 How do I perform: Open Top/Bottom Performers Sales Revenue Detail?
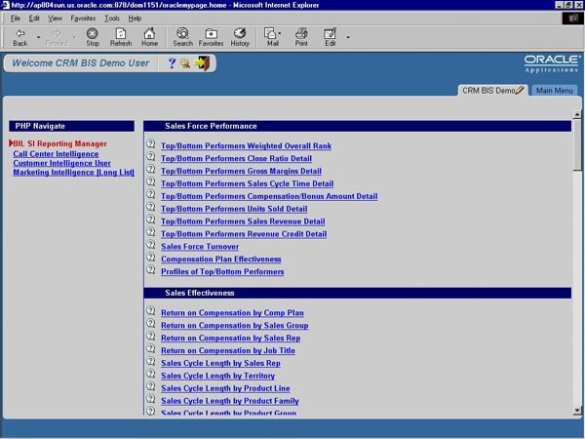(243, 221)
